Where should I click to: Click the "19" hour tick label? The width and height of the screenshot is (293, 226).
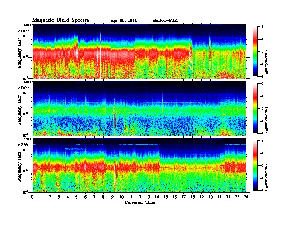201,197
